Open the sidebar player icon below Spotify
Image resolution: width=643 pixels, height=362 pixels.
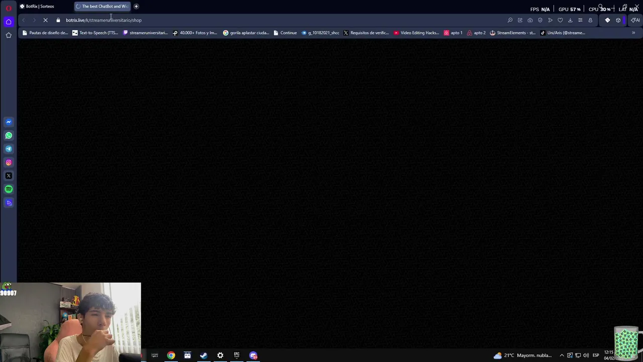[x=9, y=203]
